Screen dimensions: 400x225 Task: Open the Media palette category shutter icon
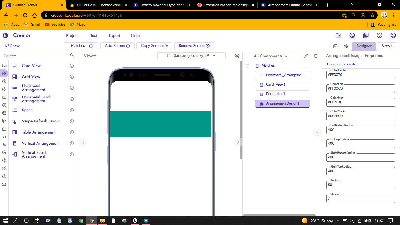point(4,81)
